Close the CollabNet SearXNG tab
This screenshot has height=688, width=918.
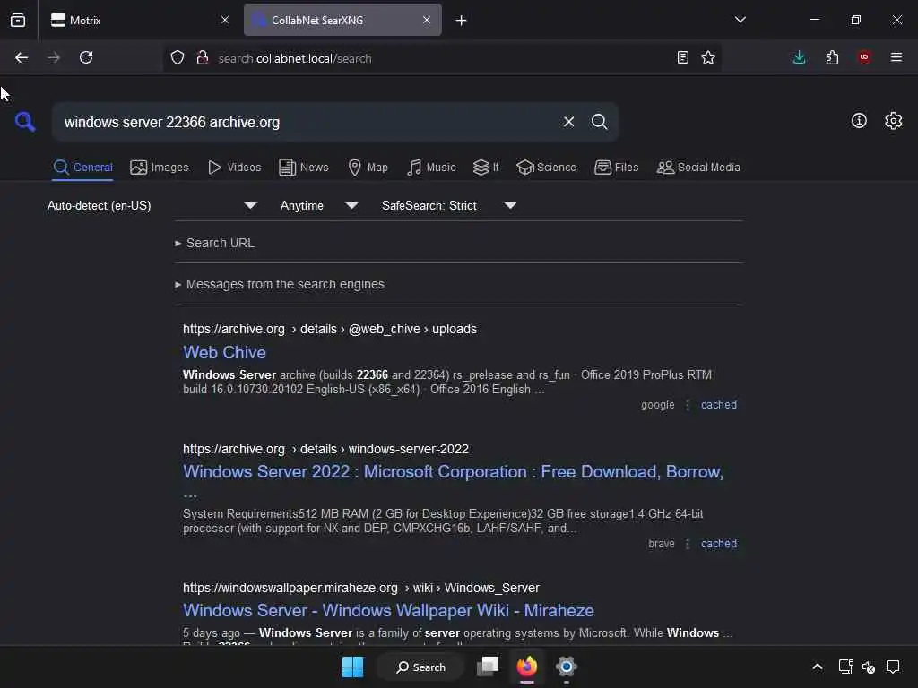click(427, 20)
